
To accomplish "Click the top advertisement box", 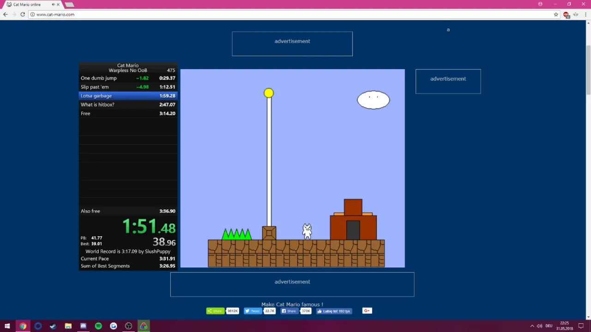I will (x=292, y=44).
